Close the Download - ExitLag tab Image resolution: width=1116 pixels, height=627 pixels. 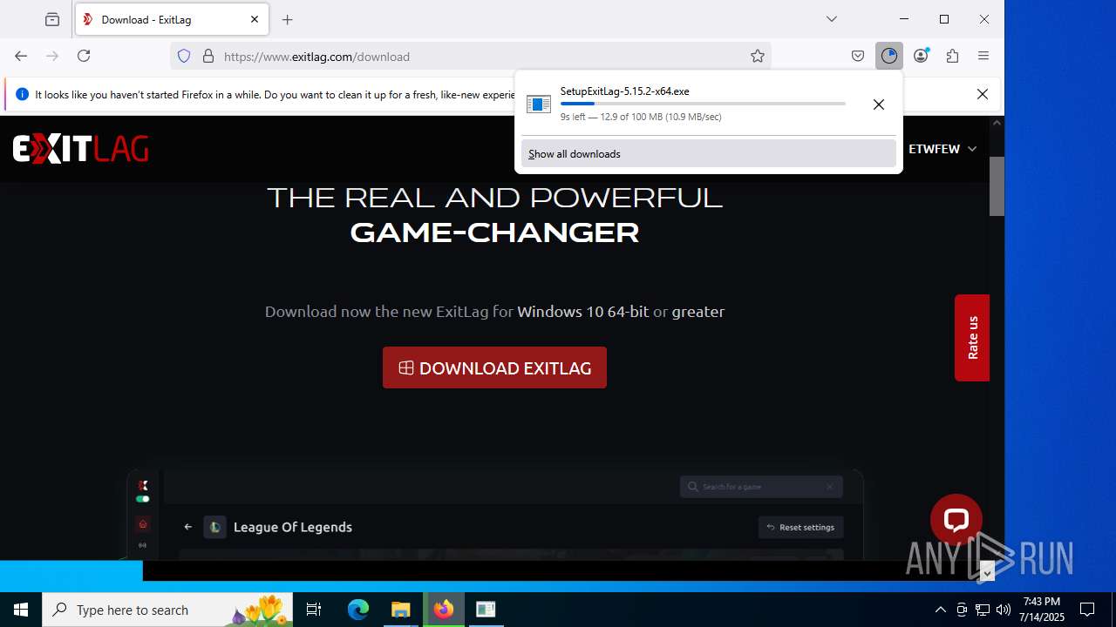click(x=255, y=19)
